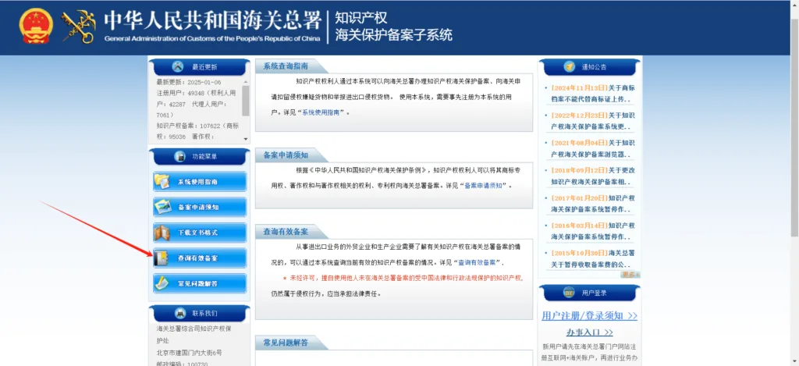Open the 2017年01月20日 notice link
The height and width of the screenshot is (366, 799).
592,204
